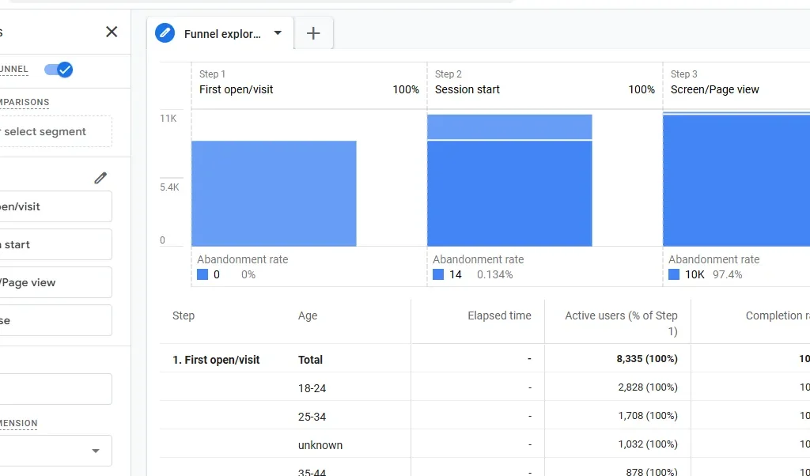Click the empty breakdown field above the dimension label

click(56, 389)
